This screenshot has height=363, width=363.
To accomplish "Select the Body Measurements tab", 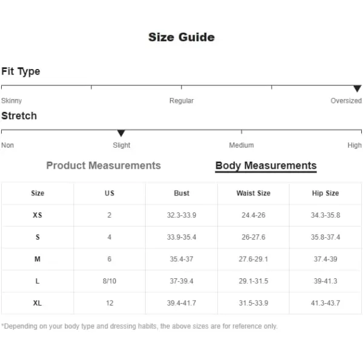I will click(266, 166).
